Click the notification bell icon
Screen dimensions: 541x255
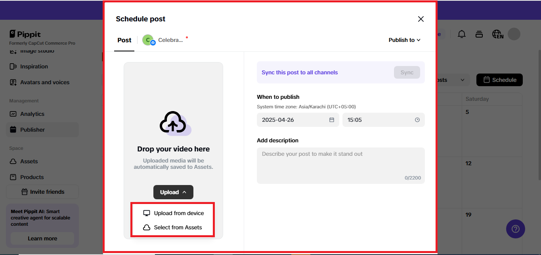(462, 34)
